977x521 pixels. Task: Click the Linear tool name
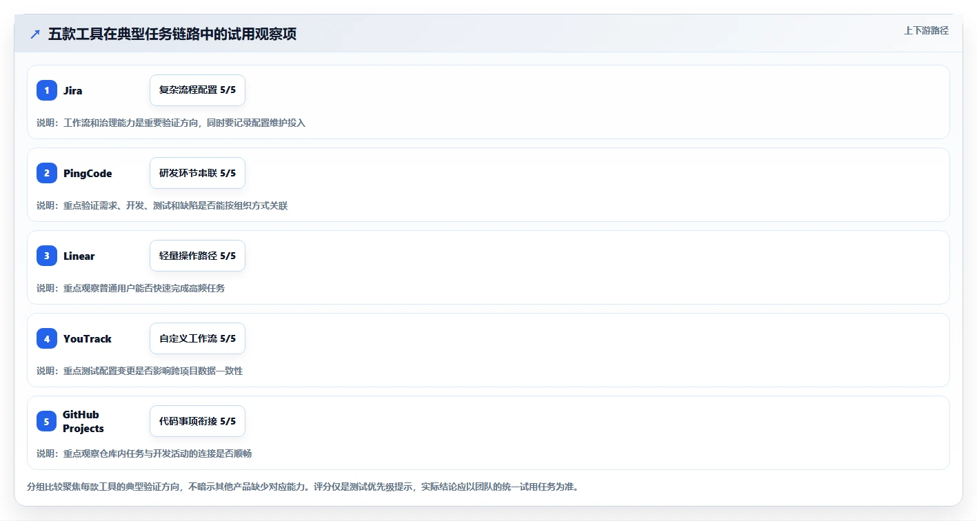coord(79,256)
